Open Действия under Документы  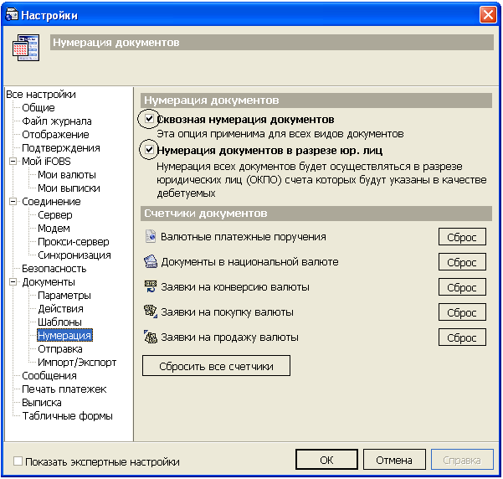(x=60, y=308)
